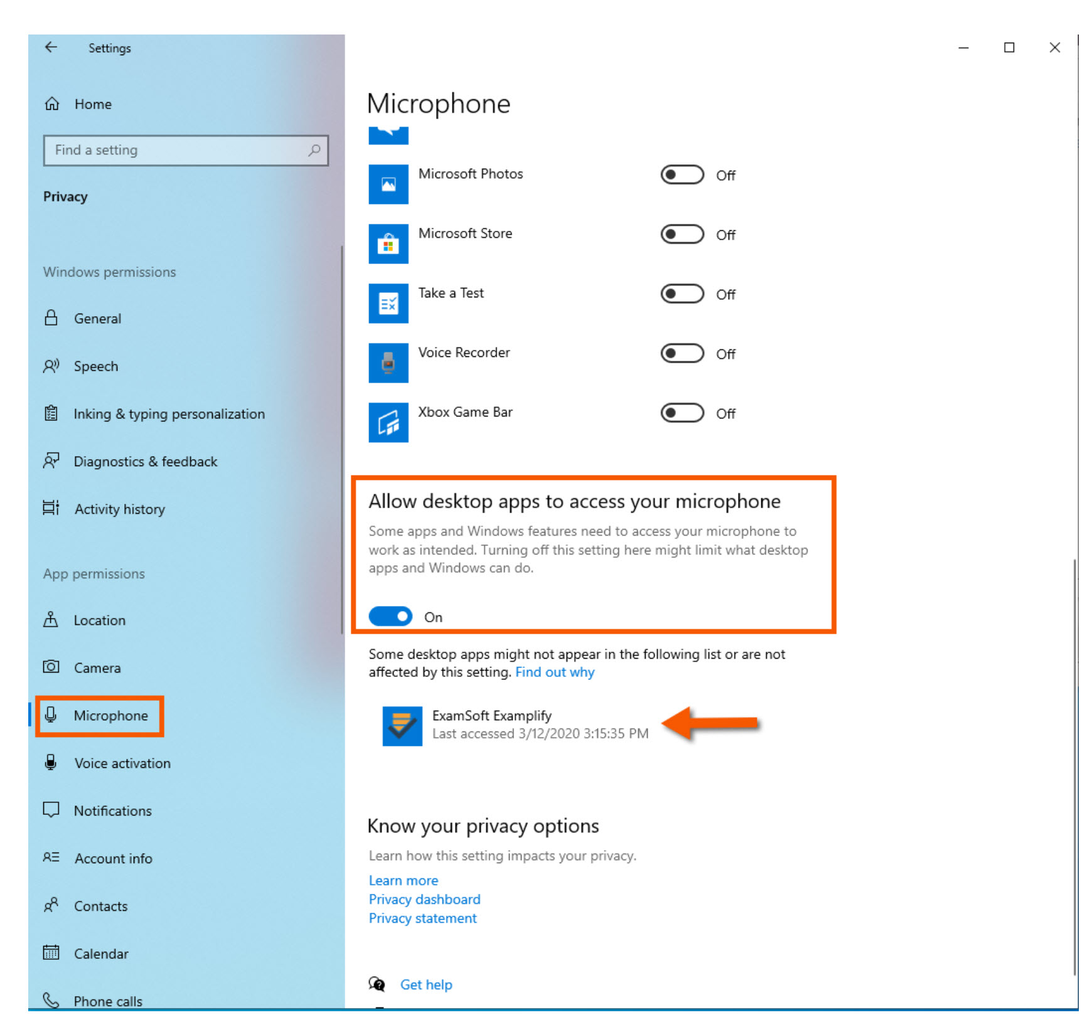
Task: Toggle microphone access for Microsoft Photos
Action: 682,174
